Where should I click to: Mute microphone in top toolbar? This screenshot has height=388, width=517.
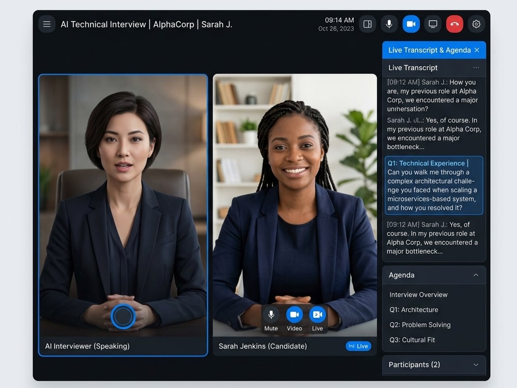pos(389,24)
